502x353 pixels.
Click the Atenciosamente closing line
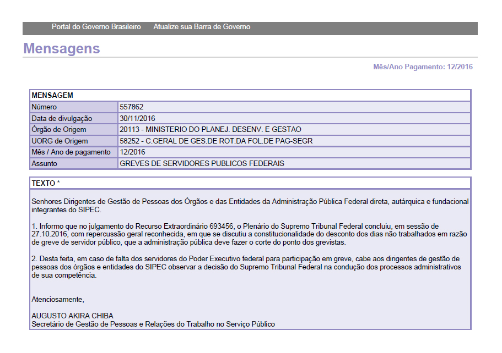(58, 300)
